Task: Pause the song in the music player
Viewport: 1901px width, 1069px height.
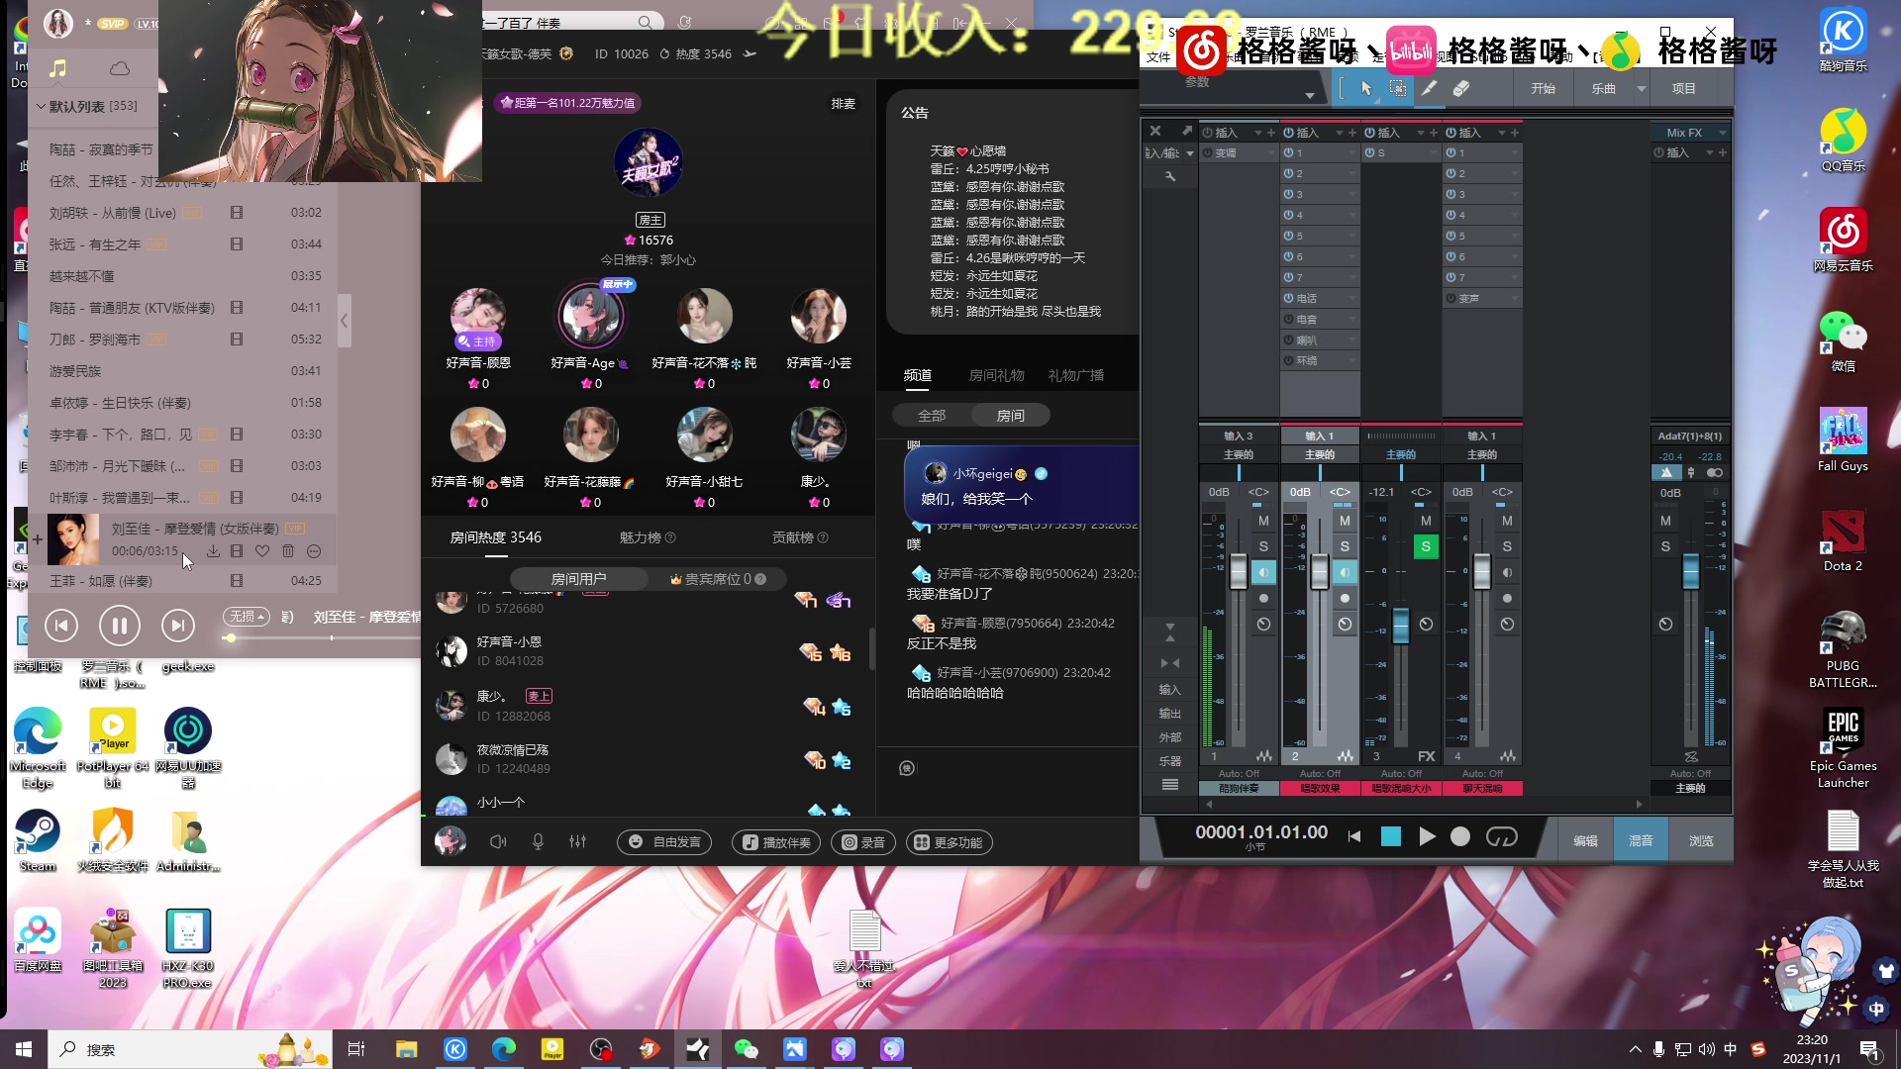Action: pos(119,625)
